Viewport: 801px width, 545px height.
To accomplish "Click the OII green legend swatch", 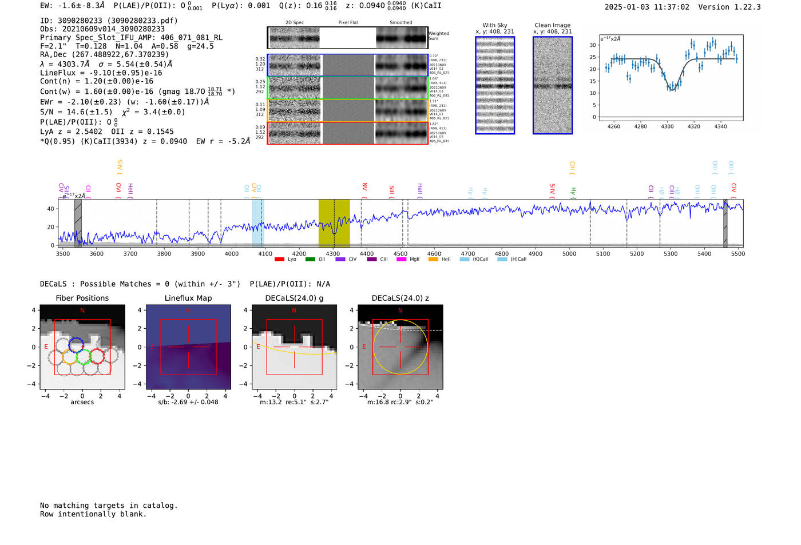I will (310, 260).
